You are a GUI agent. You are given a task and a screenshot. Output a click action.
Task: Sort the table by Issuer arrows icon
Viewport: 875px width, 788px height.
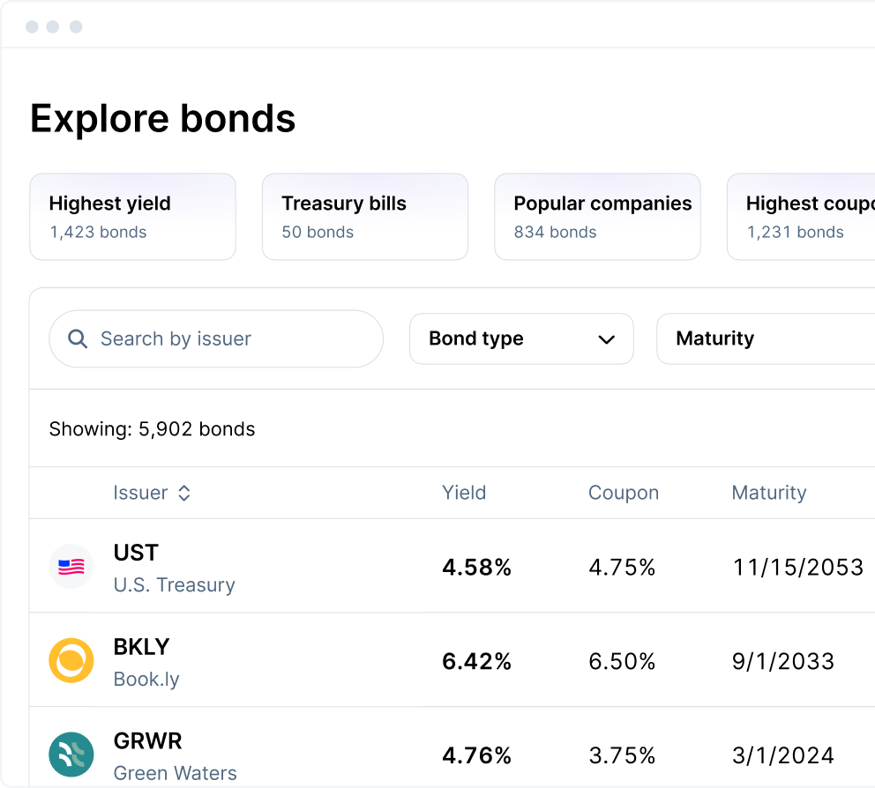click(184, 493)
